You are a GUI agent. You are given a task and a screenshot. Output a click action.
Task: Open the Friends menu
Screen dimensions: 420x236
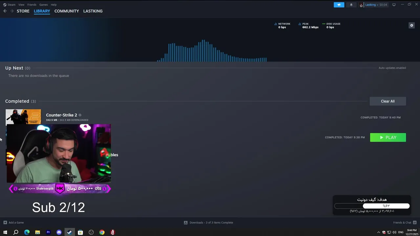pos(32,5)
